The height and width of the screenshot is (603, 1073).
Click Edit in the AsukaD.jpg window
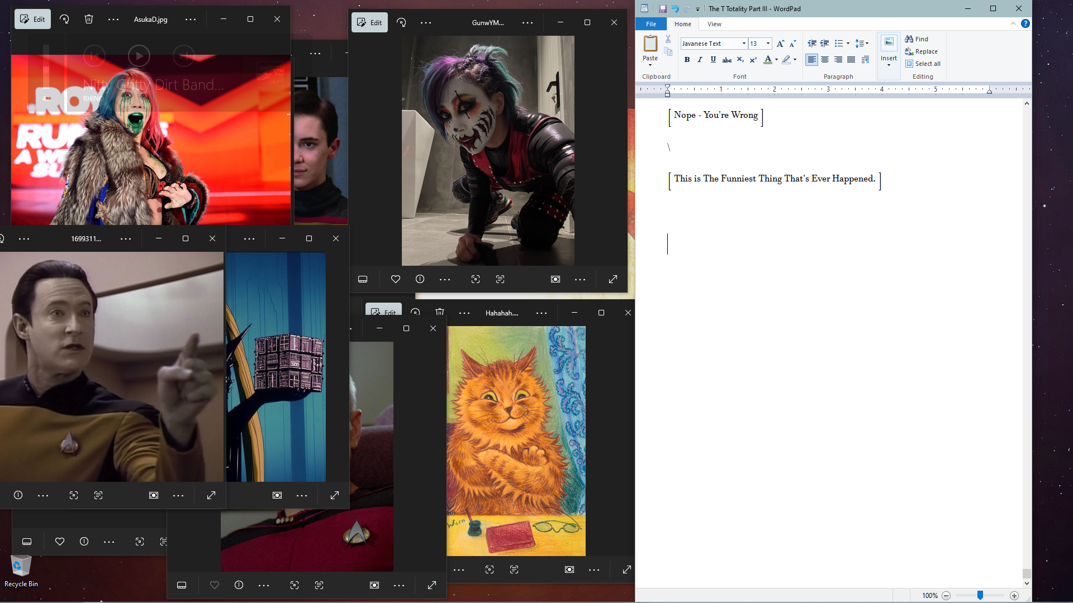tap(32, 19)
